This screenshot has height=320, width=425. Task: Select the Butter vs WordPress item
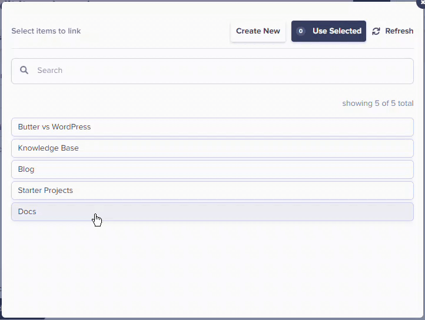click(213, 127)
